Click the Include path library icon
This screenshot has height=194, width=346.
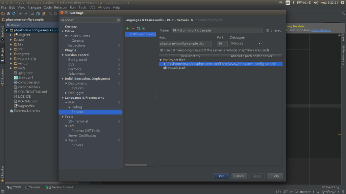[x=165, y=68]
